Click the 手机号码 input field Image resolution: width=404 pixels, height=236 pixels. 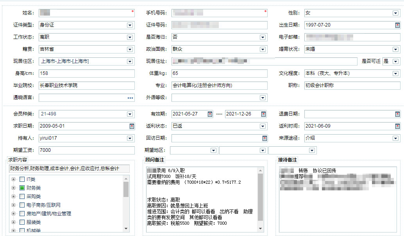pyautogui.click(x=220, y=13)
